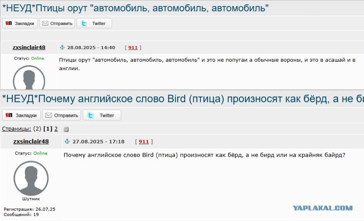Image resolution: width=364 pixels, height=221 pixels.
Task: Click the Twitter button in the upper post
Action: [x=94, y=24]
